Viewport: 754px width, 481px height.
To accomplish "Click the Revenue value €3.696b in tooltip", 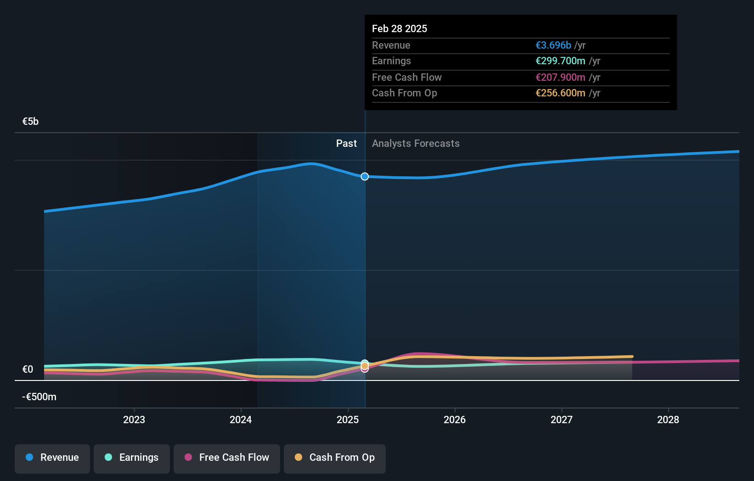I will click(x=553, y=45).
